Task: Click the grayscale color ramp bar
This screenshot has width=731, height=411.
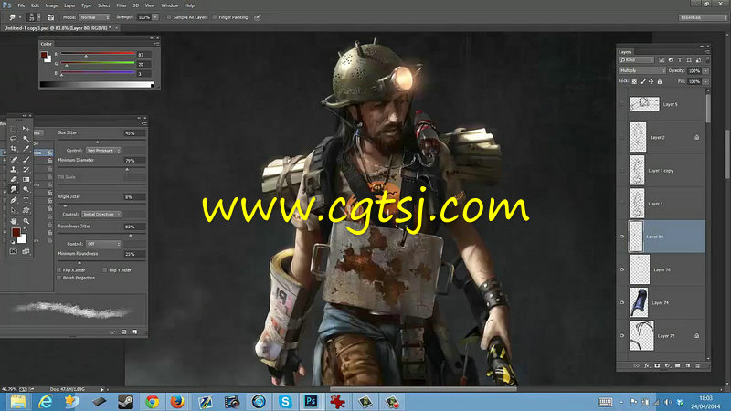Action: point(97,85)
